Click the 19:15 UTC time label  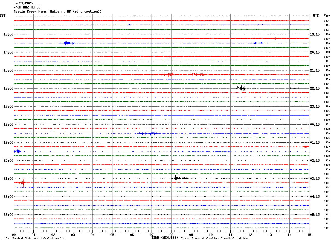(x=315, y=34)
